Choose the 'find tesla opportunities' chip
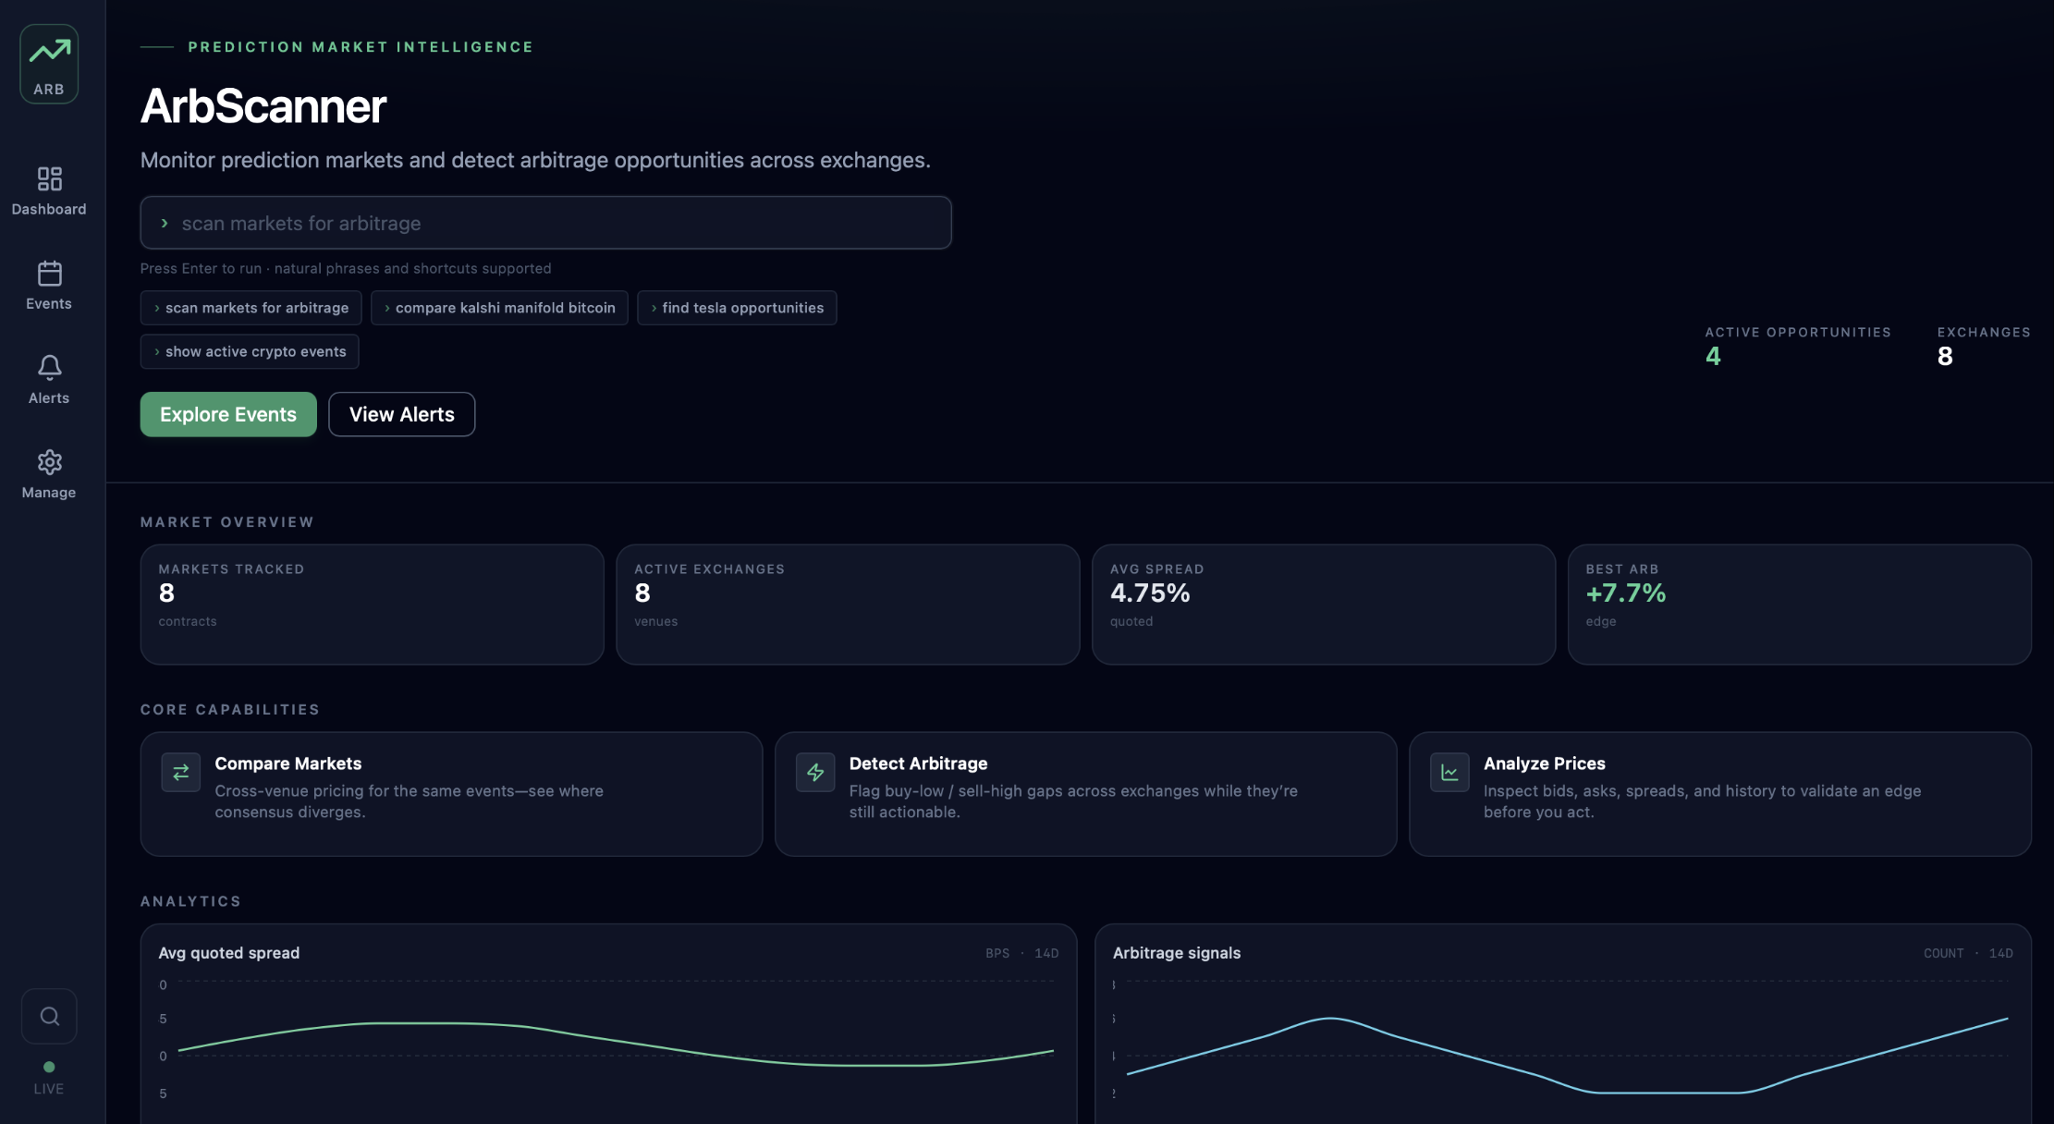This screenshot has width=2054, height=1124. click(737, 308)
